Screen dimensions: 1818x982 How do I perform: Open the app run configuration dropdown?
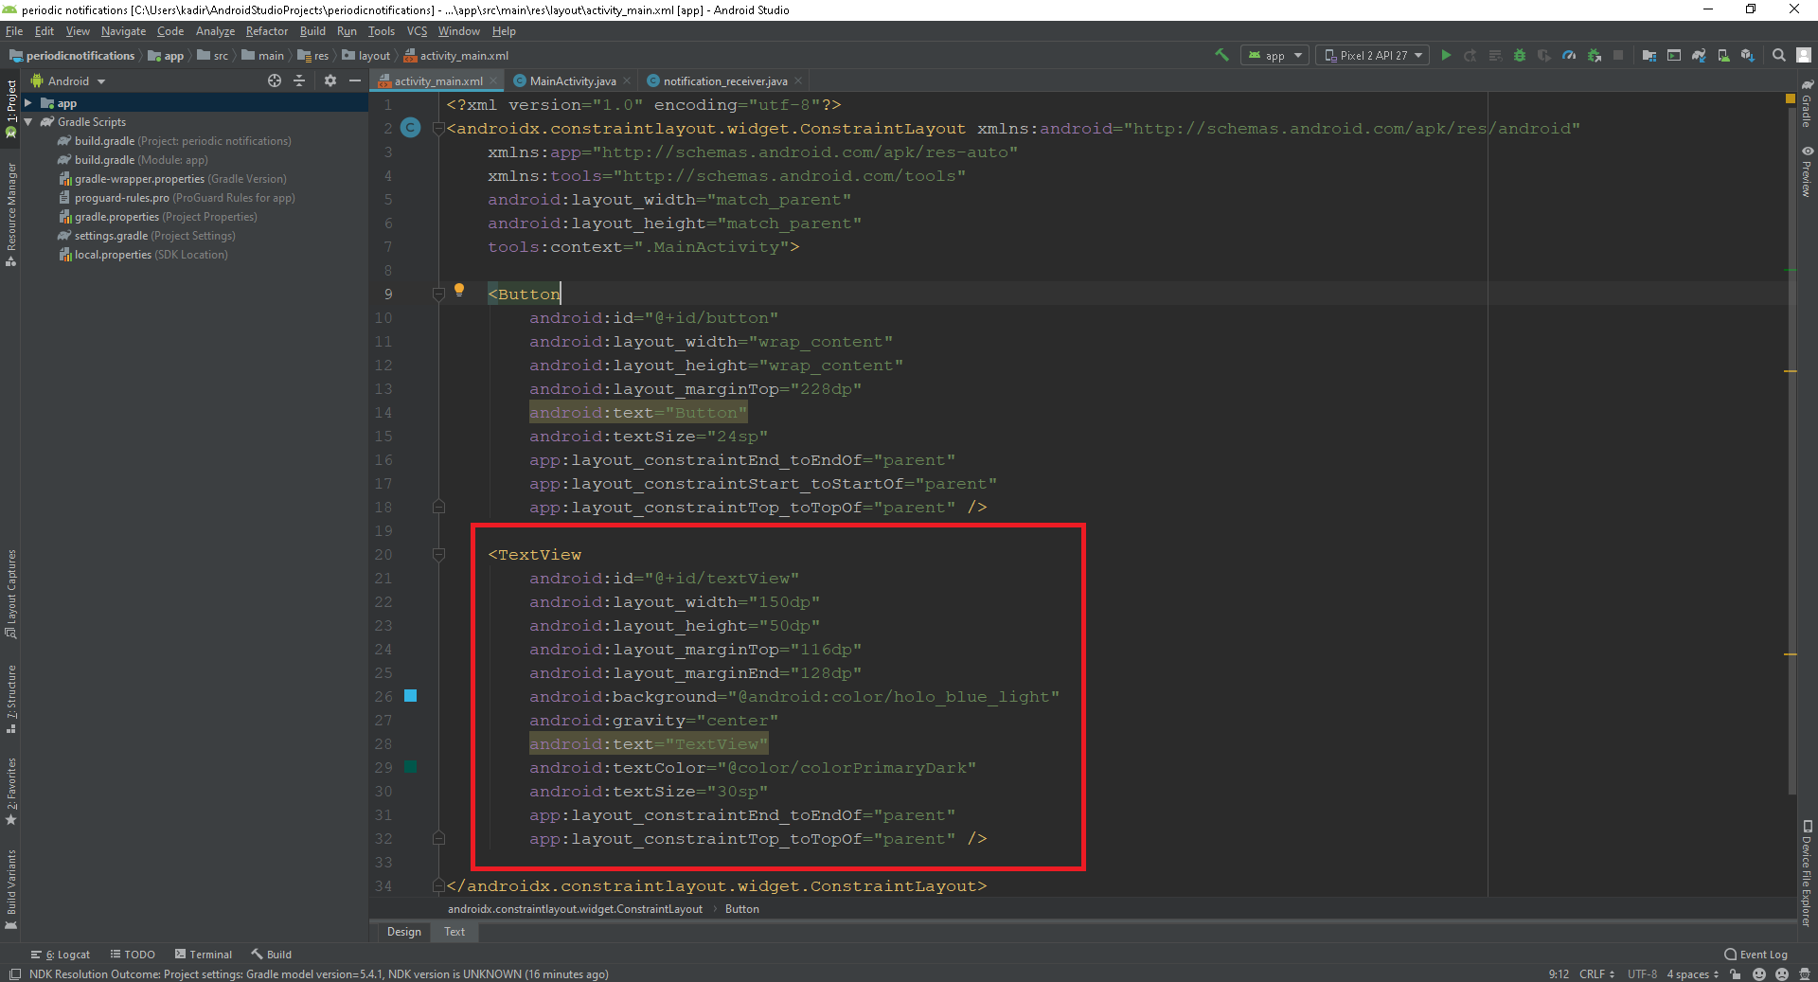1275,55
